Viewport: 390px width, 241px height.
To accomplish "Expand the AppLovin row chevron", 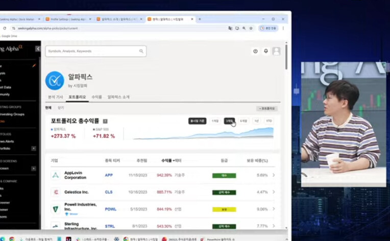I will tap(274, 175).
